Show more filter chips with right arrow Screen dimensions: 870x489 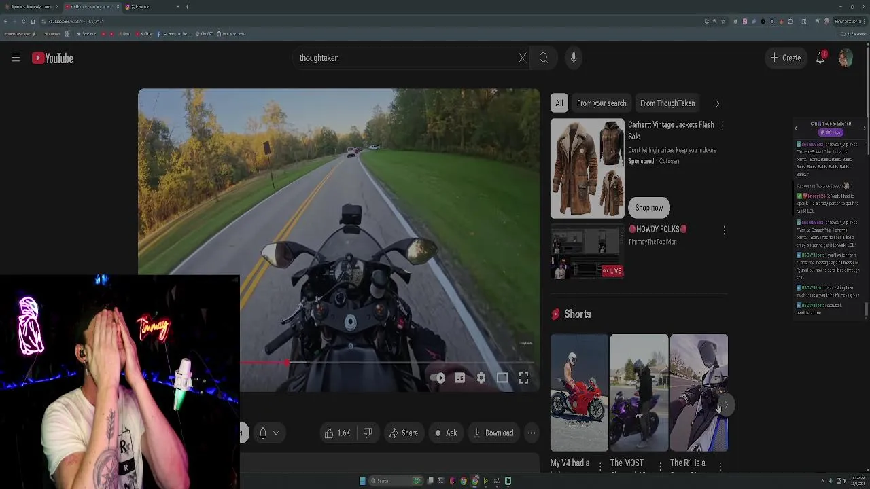click(717, 103)
